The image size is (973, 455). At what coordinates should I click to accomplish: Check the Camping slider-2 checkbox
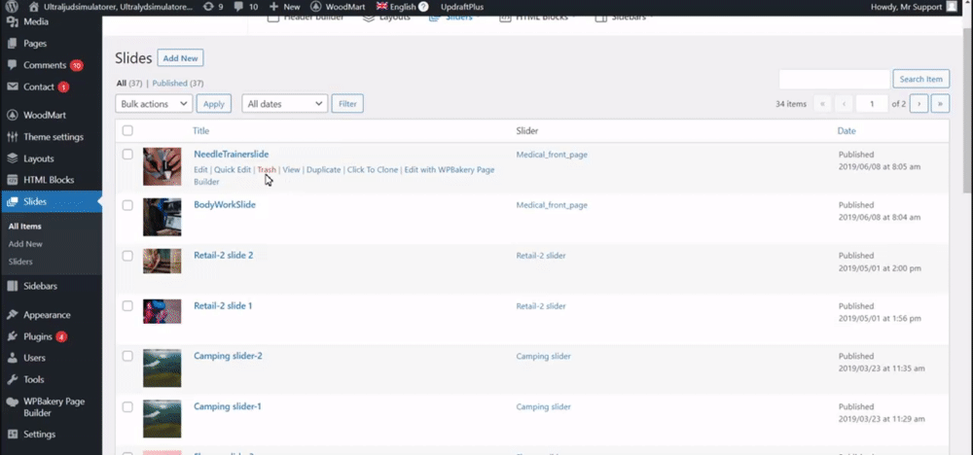coord(127,356)
